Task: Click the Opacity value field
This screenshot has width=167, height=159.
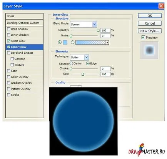Action: 105,30
